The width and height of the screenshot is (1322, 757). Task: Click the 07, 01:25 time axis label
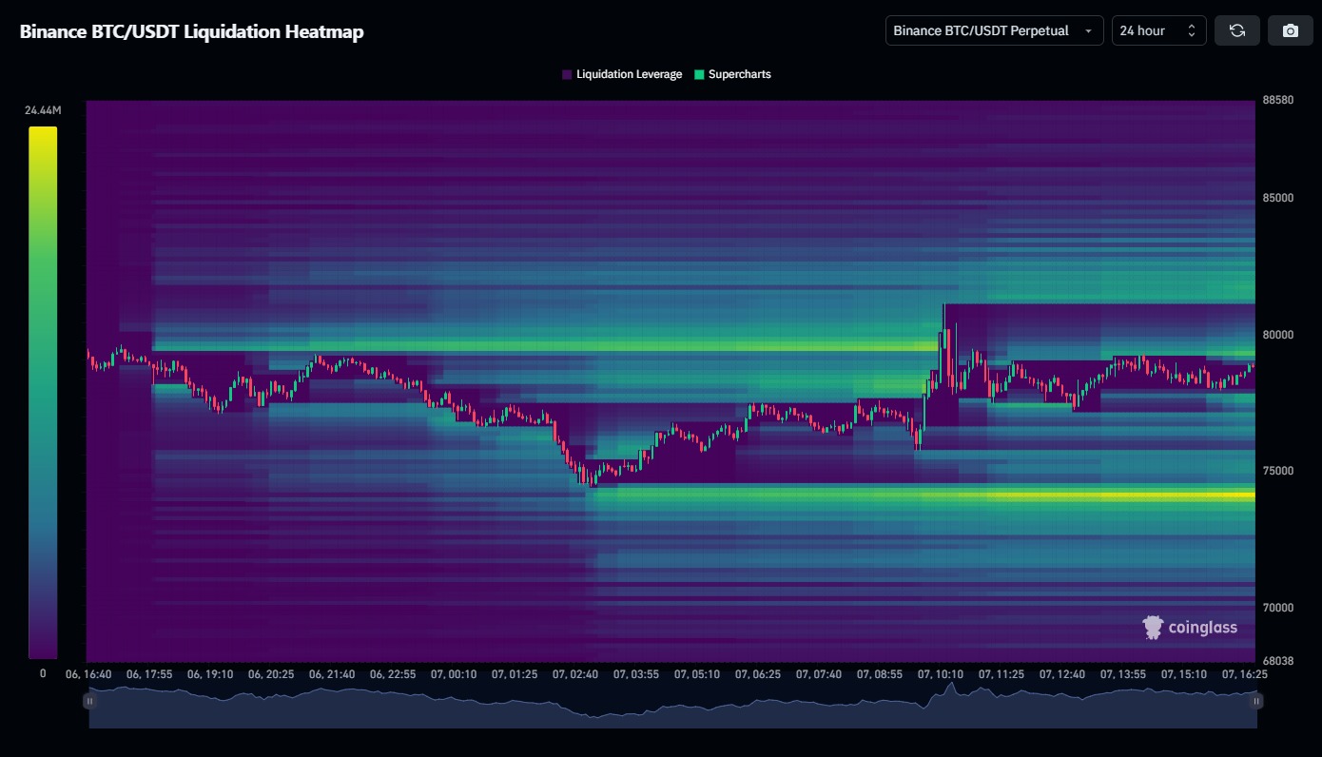point(515,674)
